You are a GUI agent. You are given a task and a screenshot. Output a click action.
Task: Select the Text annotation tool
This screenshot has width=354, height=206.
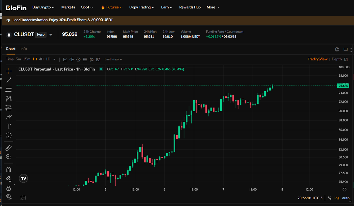click(9, 126)
